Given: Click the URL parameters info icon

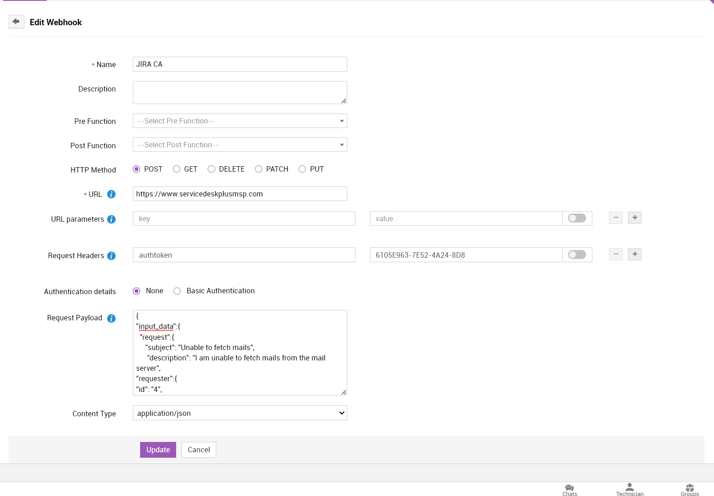Looking at the screenshot, I should 111,219.
